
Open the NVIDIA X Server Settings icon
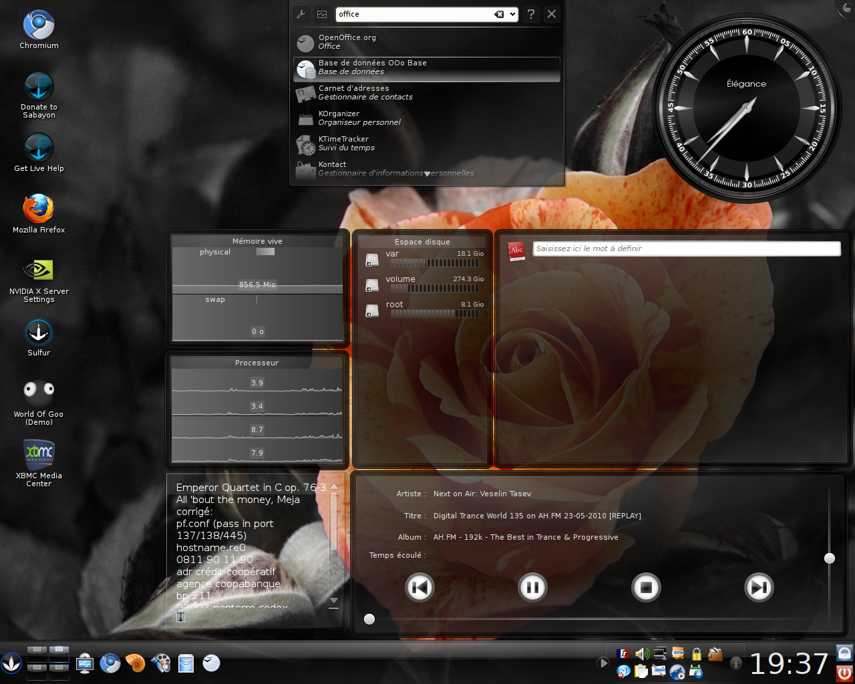pos(39,270)
